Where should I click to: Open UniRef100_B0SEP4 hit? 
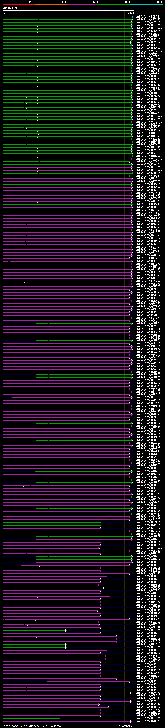(148, 65)
